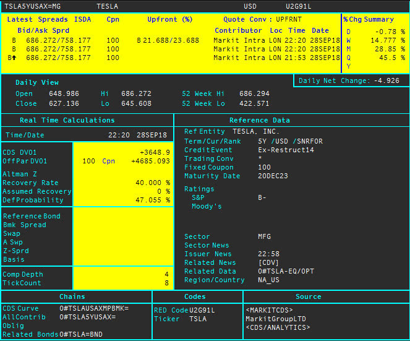Click the Reference Bond label
Screen dimensions: 410x341
click(32, 216)
